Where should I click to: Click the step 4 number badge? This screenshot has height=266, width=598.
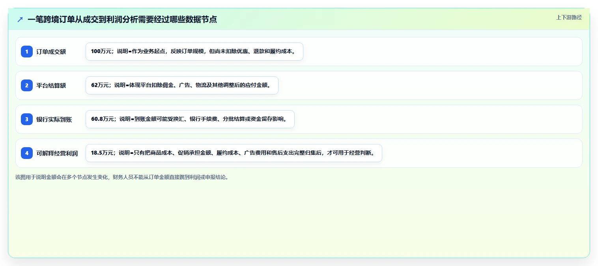tap(27, 153)
